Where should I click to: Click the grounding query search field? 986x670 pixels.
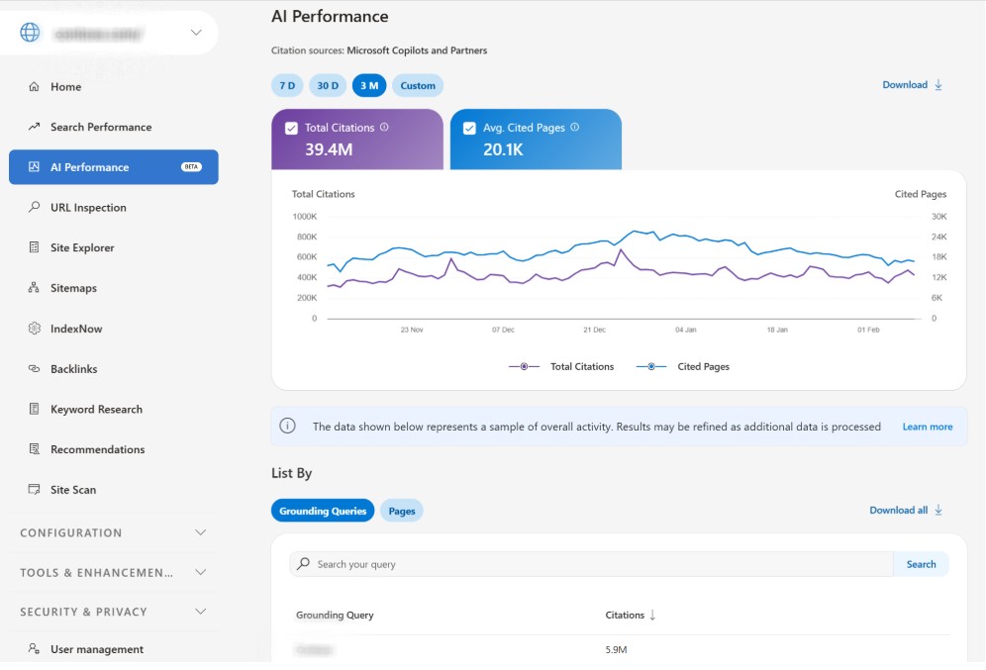tap(594, 563)
